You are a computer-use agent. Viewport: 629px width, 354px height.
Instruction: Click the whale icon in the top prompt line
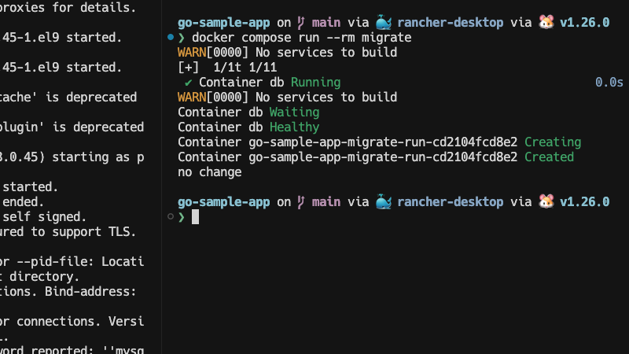pos(383,23)
